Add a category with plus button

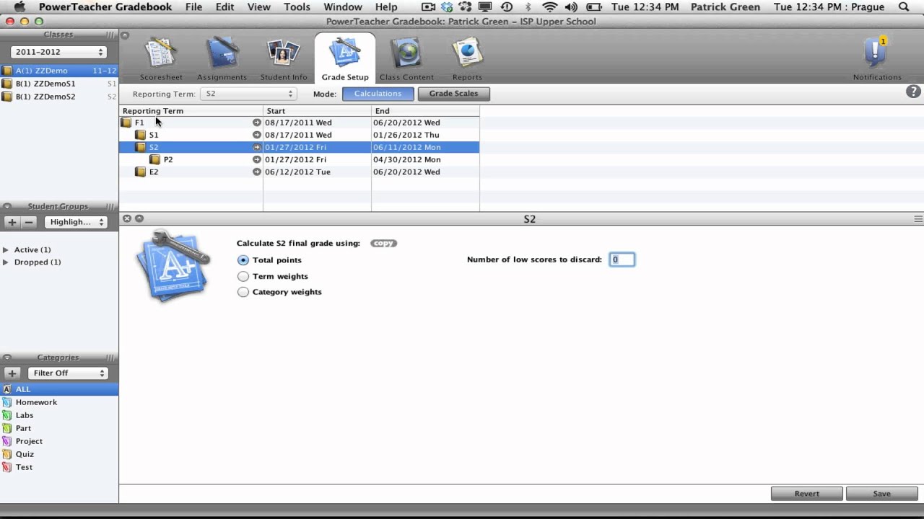pos(12,373)
